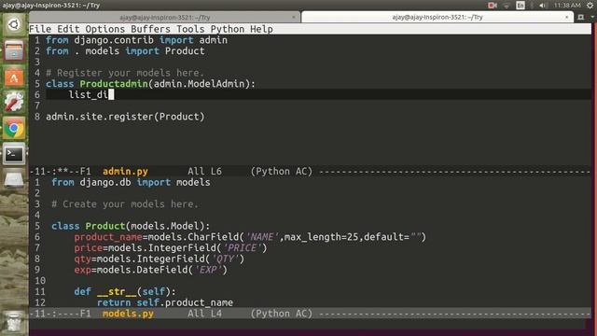Click the 'qty=models.IntegerField' line
Image resolution: width=597 pixels, height=336 pixels.
click(160, 259)
